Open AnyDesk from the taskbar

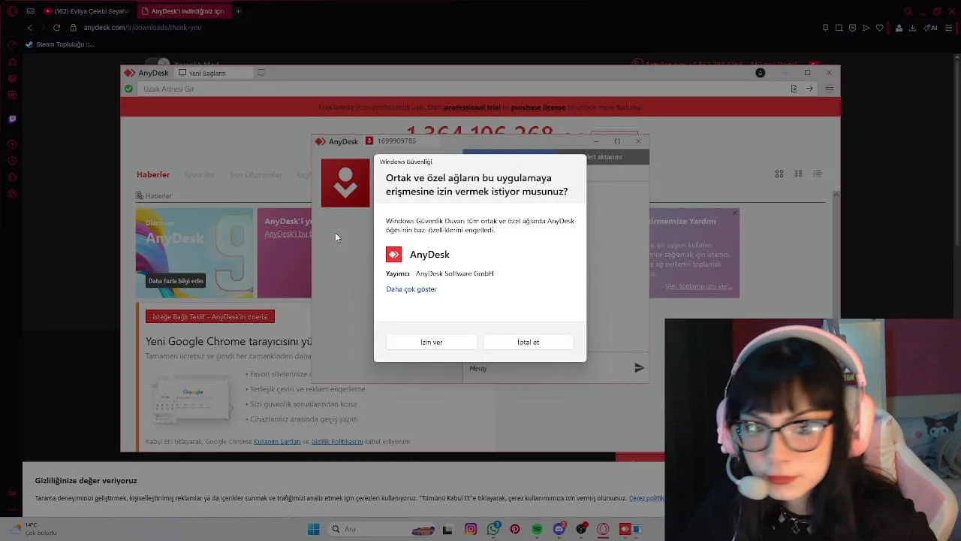(x=625, y=529)
